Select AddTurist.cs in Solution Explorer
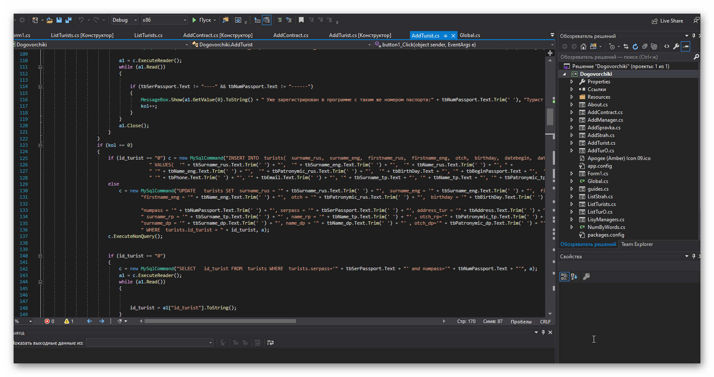Screen dimensions: 714x377 (x=601, y=143)
